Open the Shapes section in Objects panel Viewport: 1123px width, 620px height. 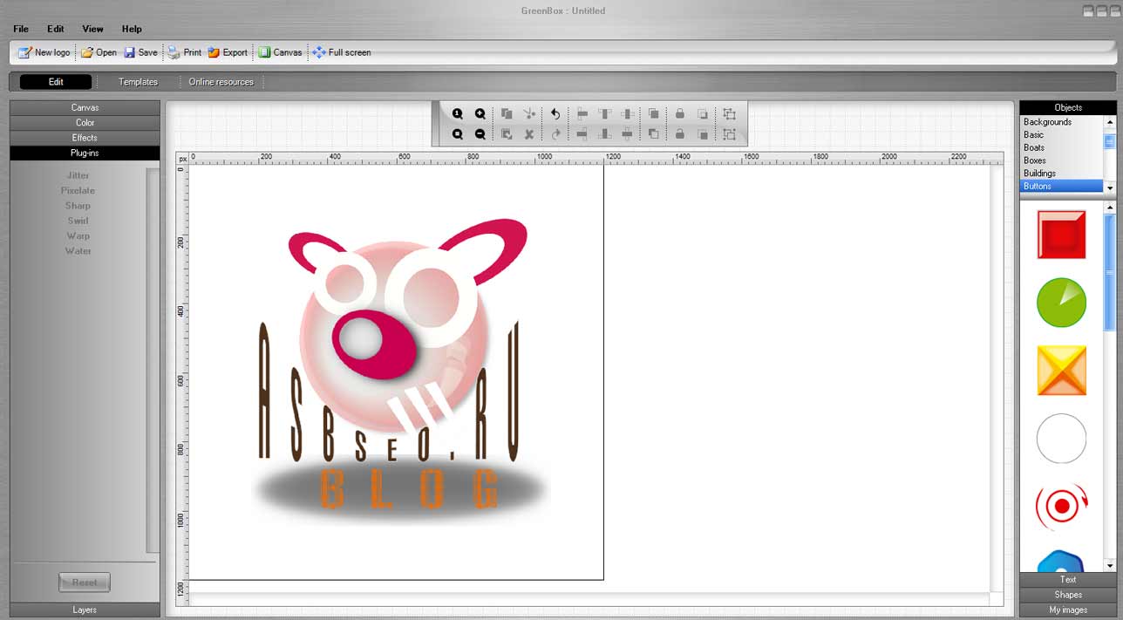coord(1067,595)
